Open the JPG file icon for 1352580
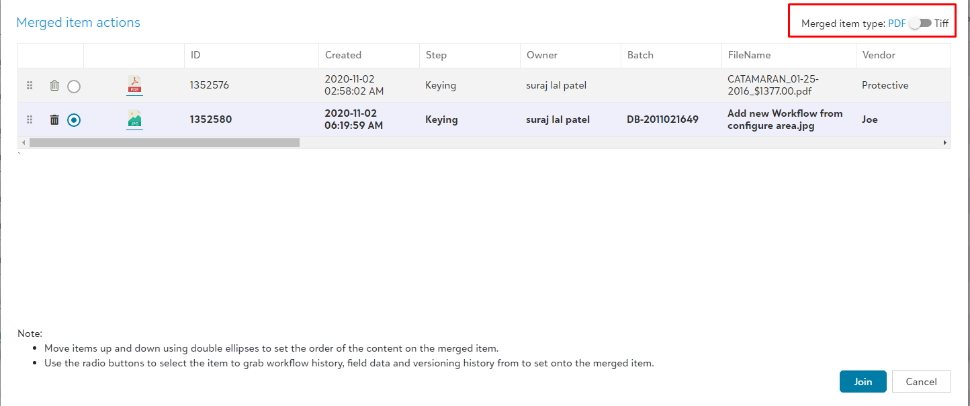Viewport: 970px width, 406px height. pyautogui.click(x=134, y=119)
